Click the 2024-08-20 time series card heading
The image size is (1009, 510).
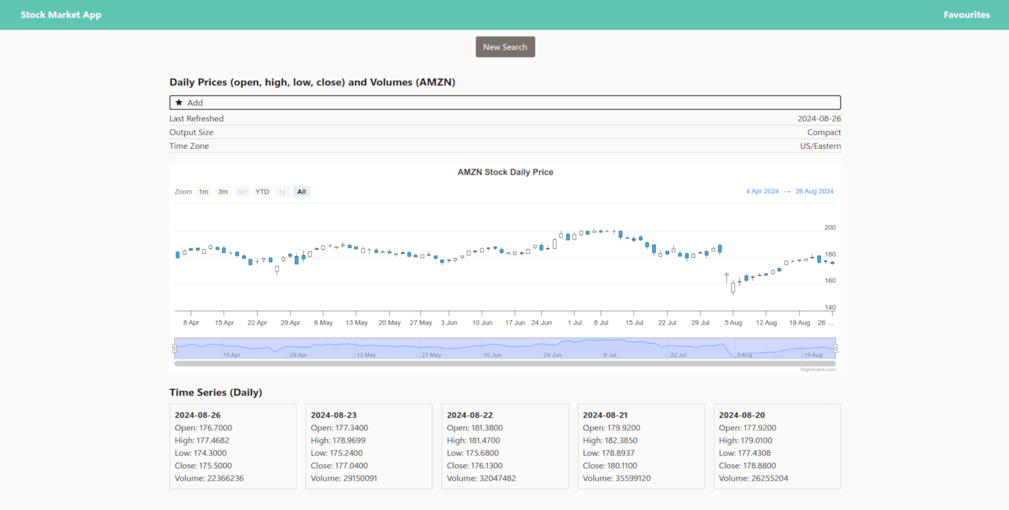(x=742, y=415)
